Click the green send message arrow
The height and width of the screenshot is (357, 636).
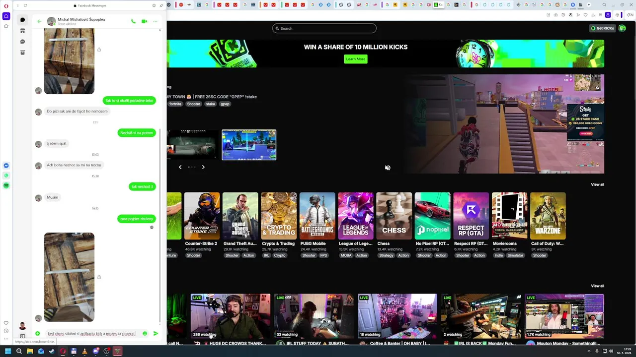coord(156,334)
